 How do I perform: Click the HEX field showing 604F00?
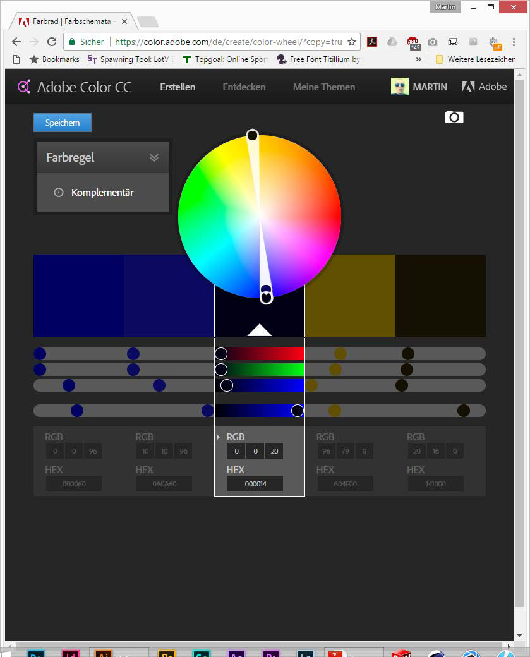(346, 483)
